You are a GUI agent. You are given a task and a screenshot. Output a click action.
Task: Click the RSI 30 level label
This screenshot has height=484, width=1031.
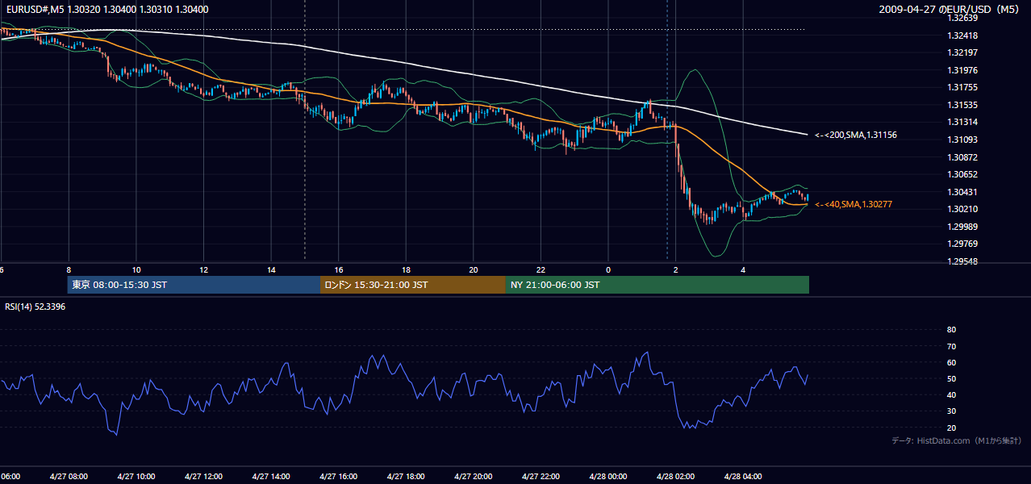[951, 411]
